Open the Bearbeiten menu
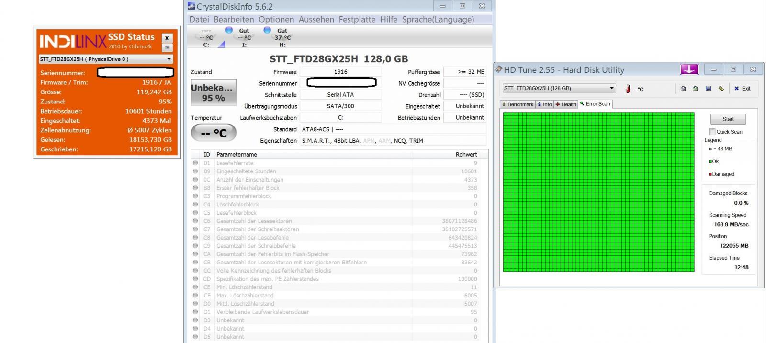 coord(234,20)
